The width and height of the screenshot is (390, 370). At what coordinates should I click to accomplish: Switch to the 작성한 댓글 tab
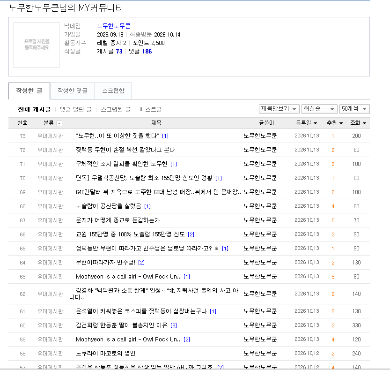73,91
